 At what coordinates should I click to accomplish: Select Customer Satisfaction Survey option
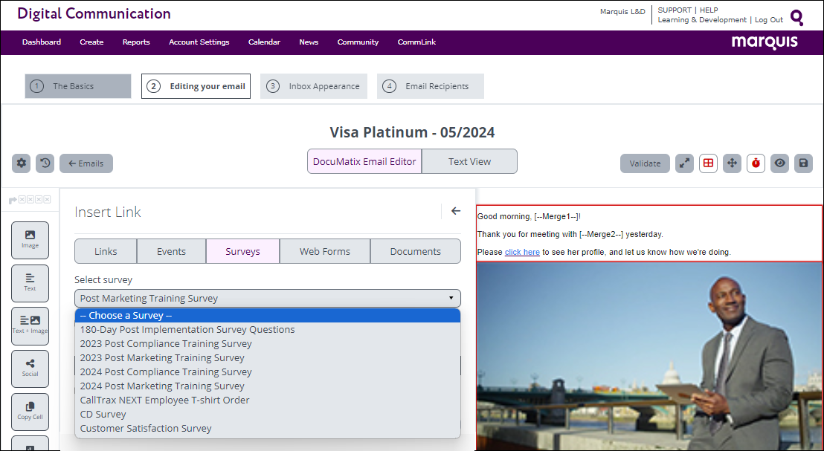tap(146, 428)
